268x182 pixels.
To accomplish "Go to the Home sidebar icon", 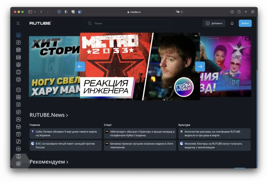I will coord(19,35).
